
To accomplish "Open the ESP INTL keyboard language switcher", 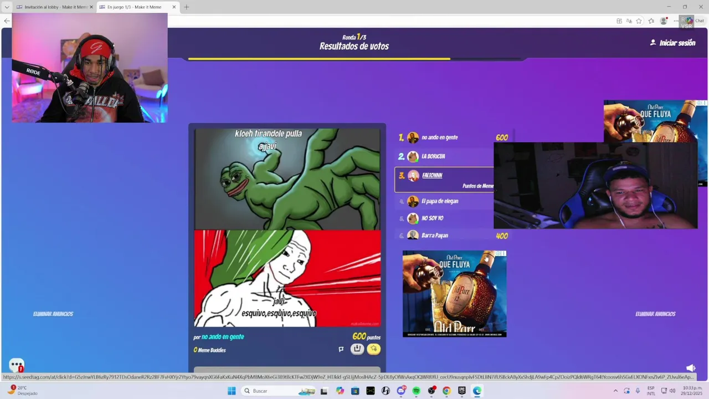I will pos(651,391).
